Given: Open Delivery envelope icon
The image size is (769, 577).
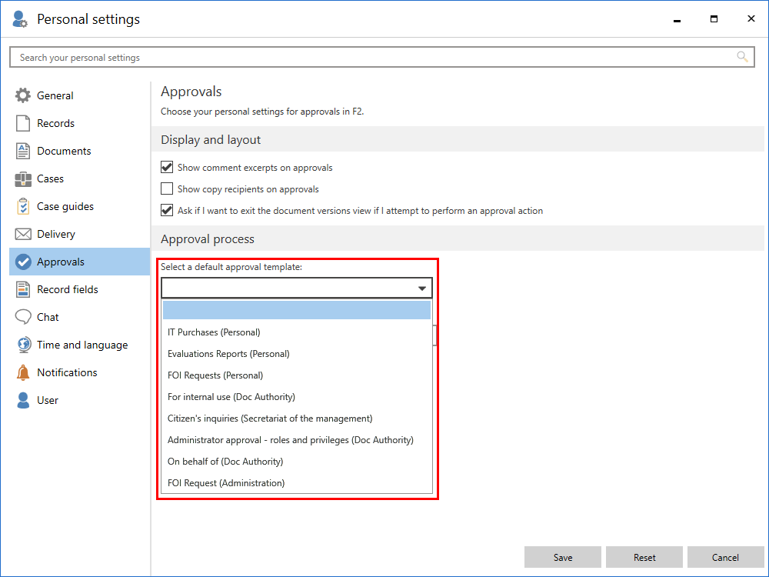Looking at the screenshot, I should click(x=22, y=234).
